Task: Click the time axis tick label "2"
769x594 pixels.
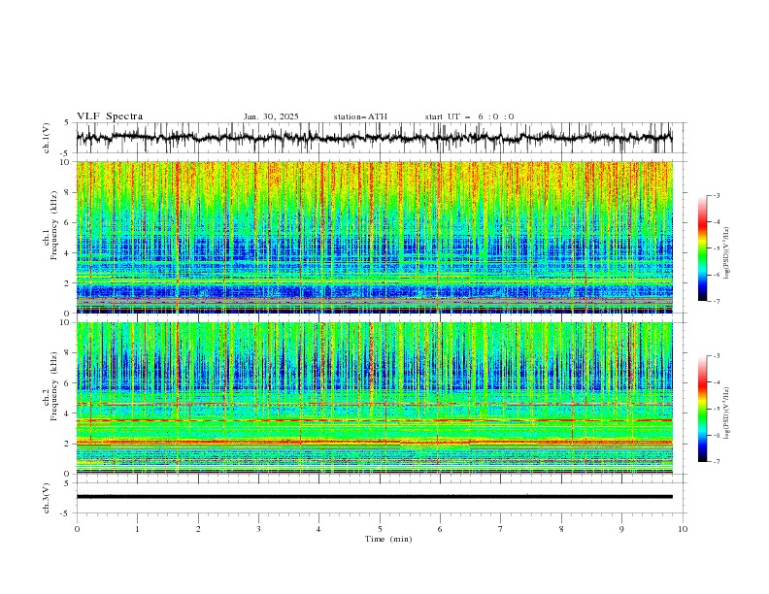Action: 198,529
